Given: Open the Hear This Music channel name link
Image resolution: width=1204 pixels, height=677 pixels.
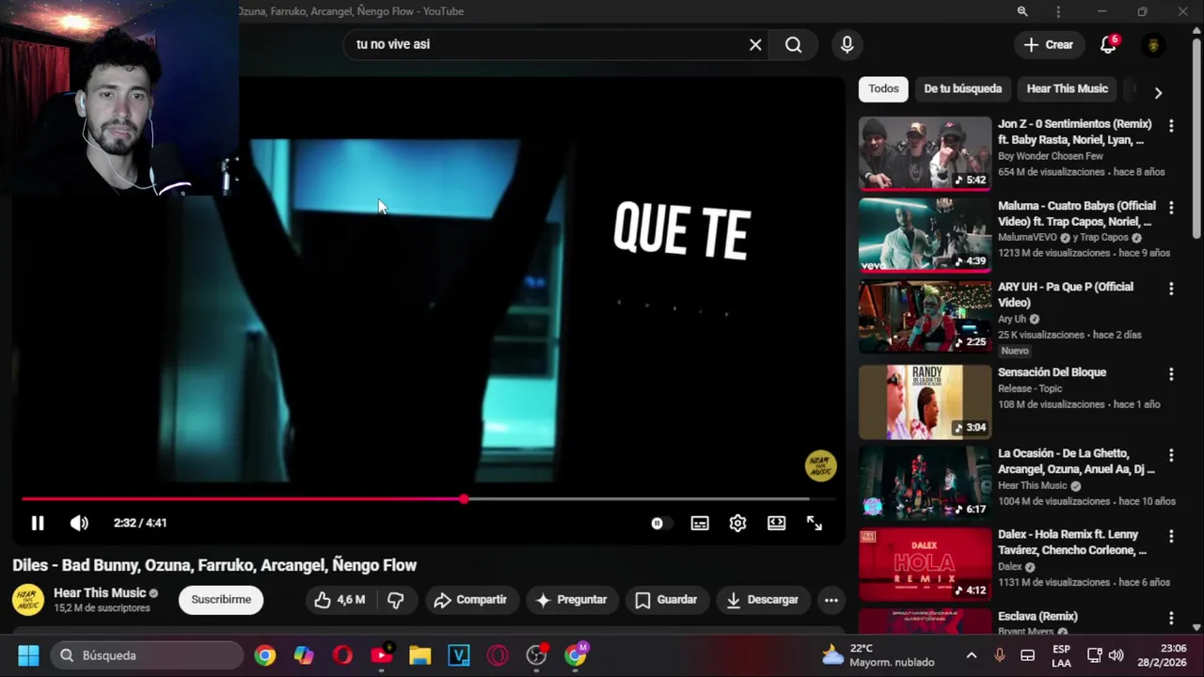Looking at the screenshot, I should (x=100, y=592).
